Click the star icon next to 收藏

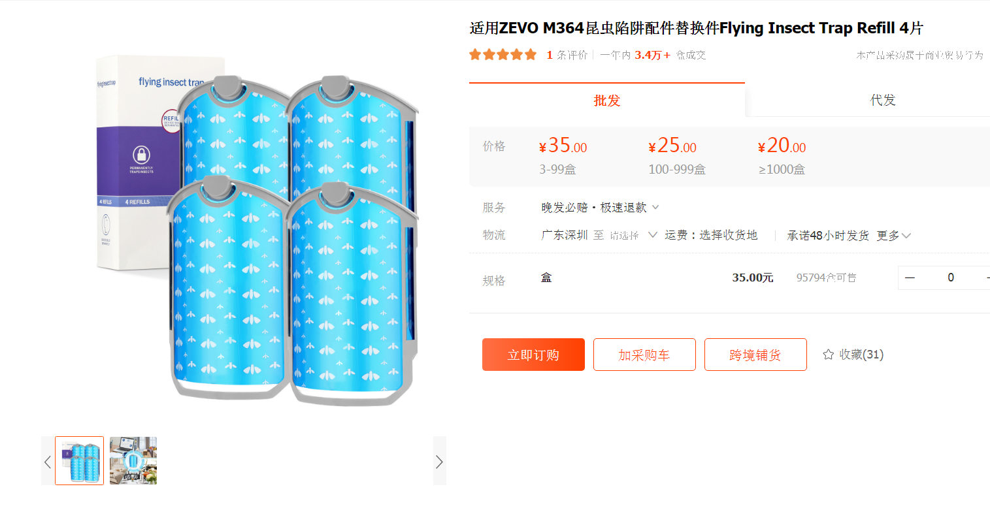pyautogui.click(x=828, y=355)
